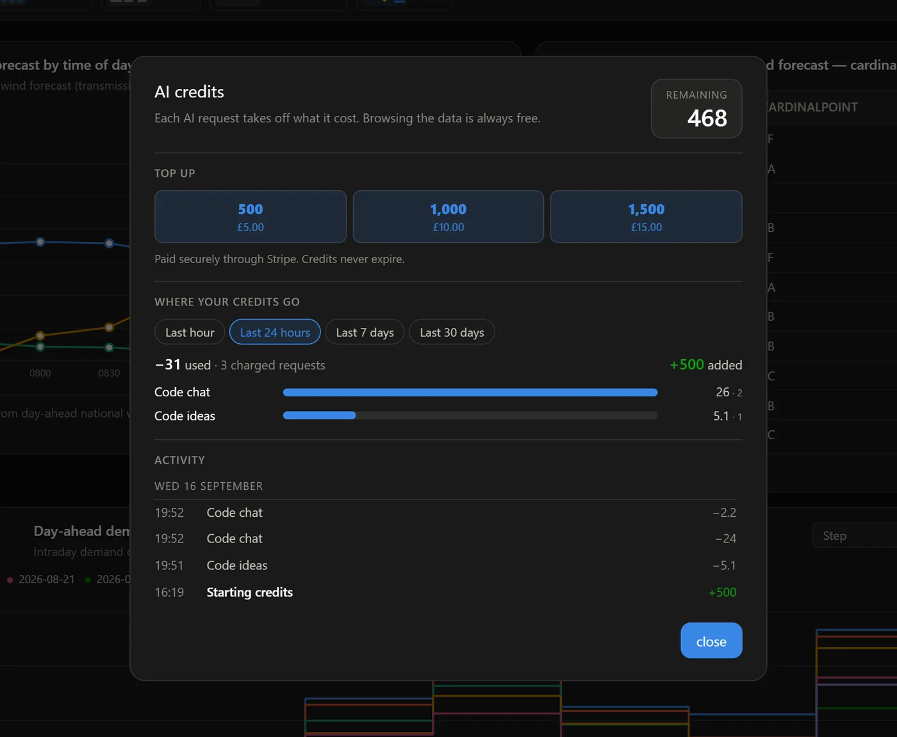
Task: Click the Code ideas usage bar
Action: click(x=470, y=416)
